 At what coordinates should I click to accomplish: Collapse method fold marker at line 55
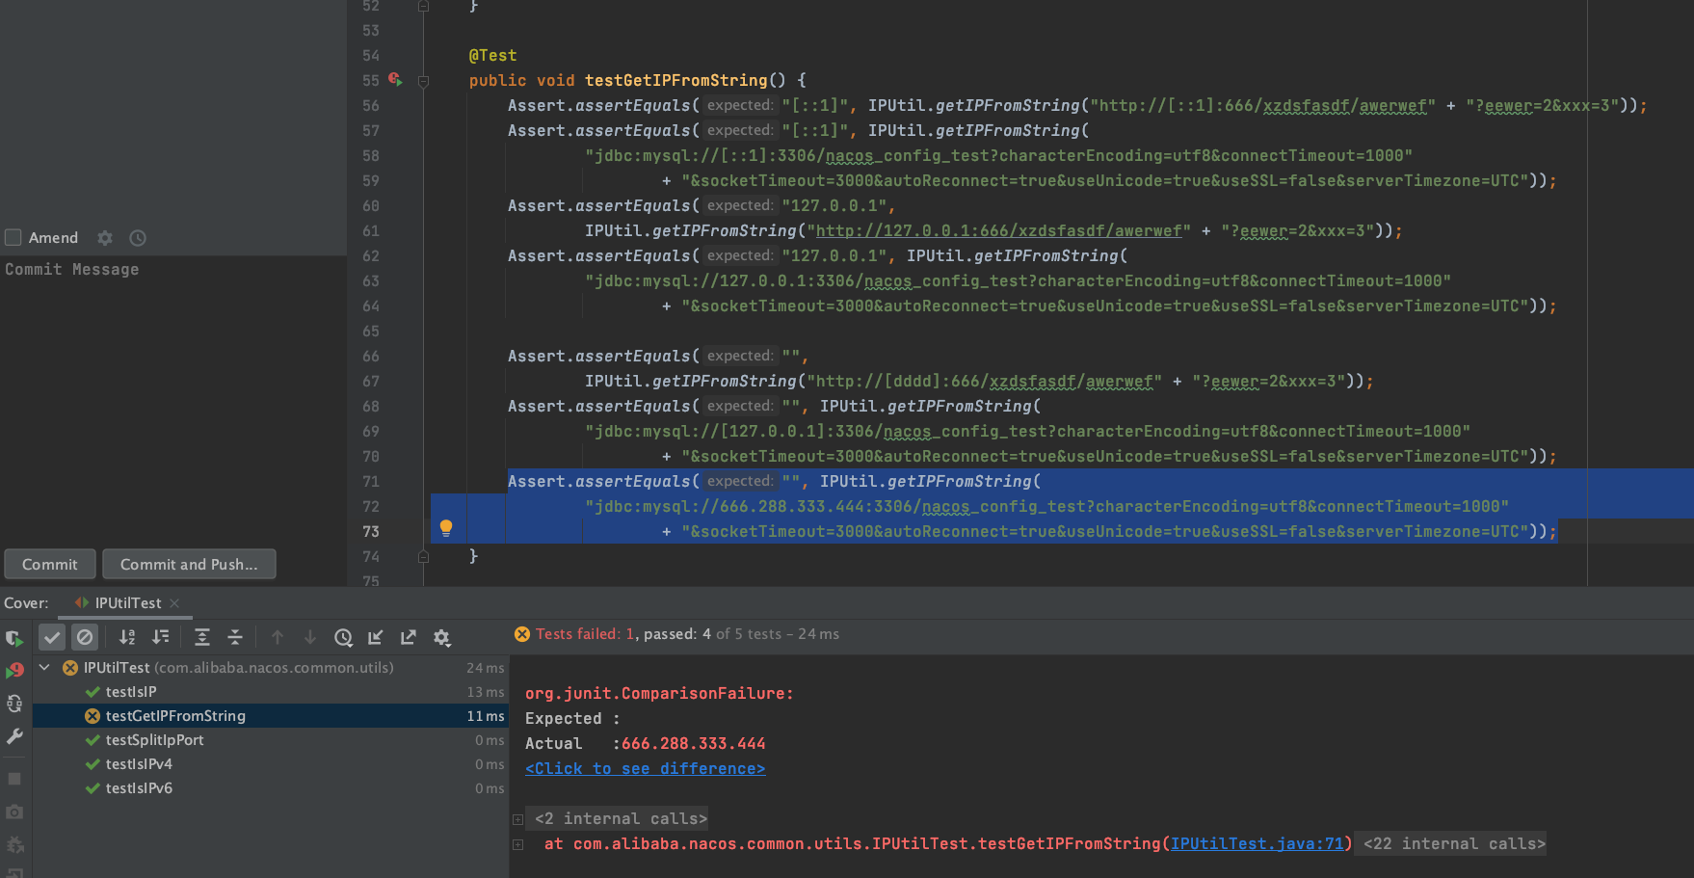click(423, 81)
